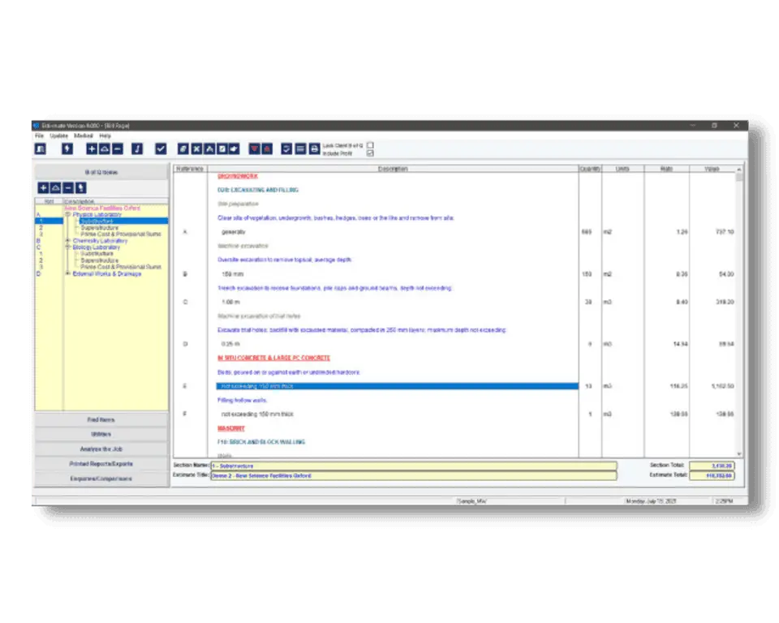The image size is (779, 623).
Task: Toggle the Include Profit checkbox
Action: (370, 153)
